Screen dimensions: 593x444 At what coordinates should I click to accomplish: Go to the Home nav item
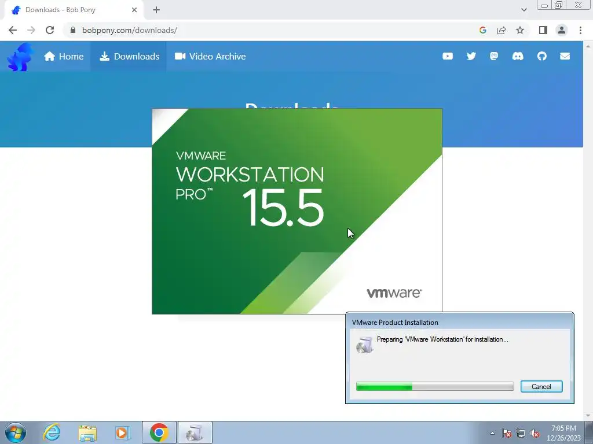coord(64,56)
